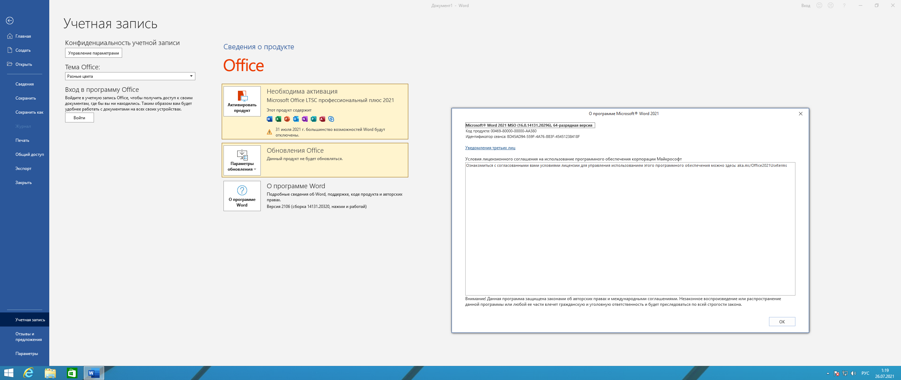Go to Print in the sidebar
The width and height of the screenshot is (901, 380).
(x=23, y=140)
